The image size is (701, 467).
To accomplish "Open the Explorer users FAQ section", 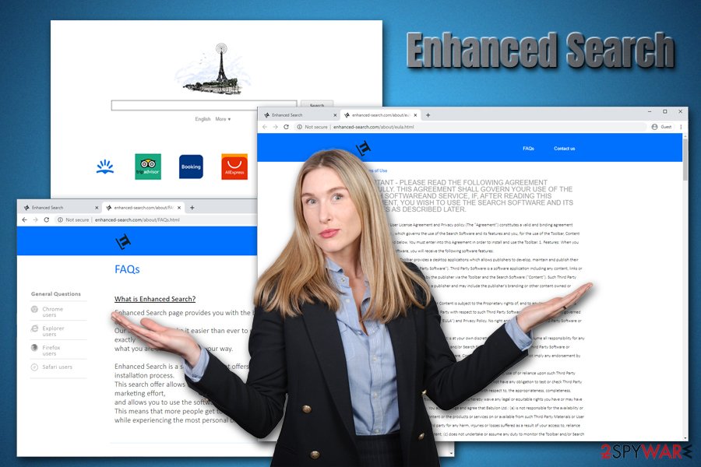I will point(53,331).
